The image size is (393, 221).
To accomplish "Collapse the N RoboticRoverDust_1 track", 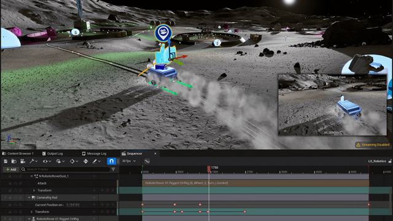I will pos(31,176).
